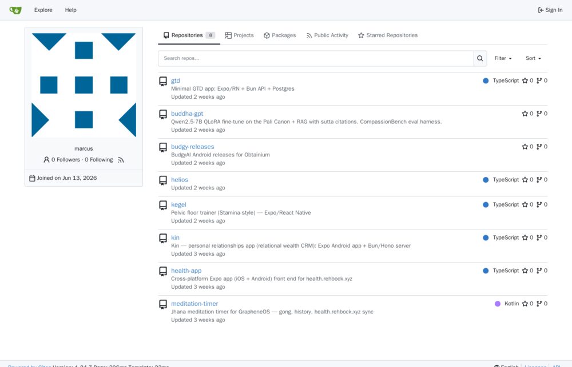Open the budgy-releases repository
This screenshot has width=572, height=367.
pyautogui.click(x=193, y=147)
